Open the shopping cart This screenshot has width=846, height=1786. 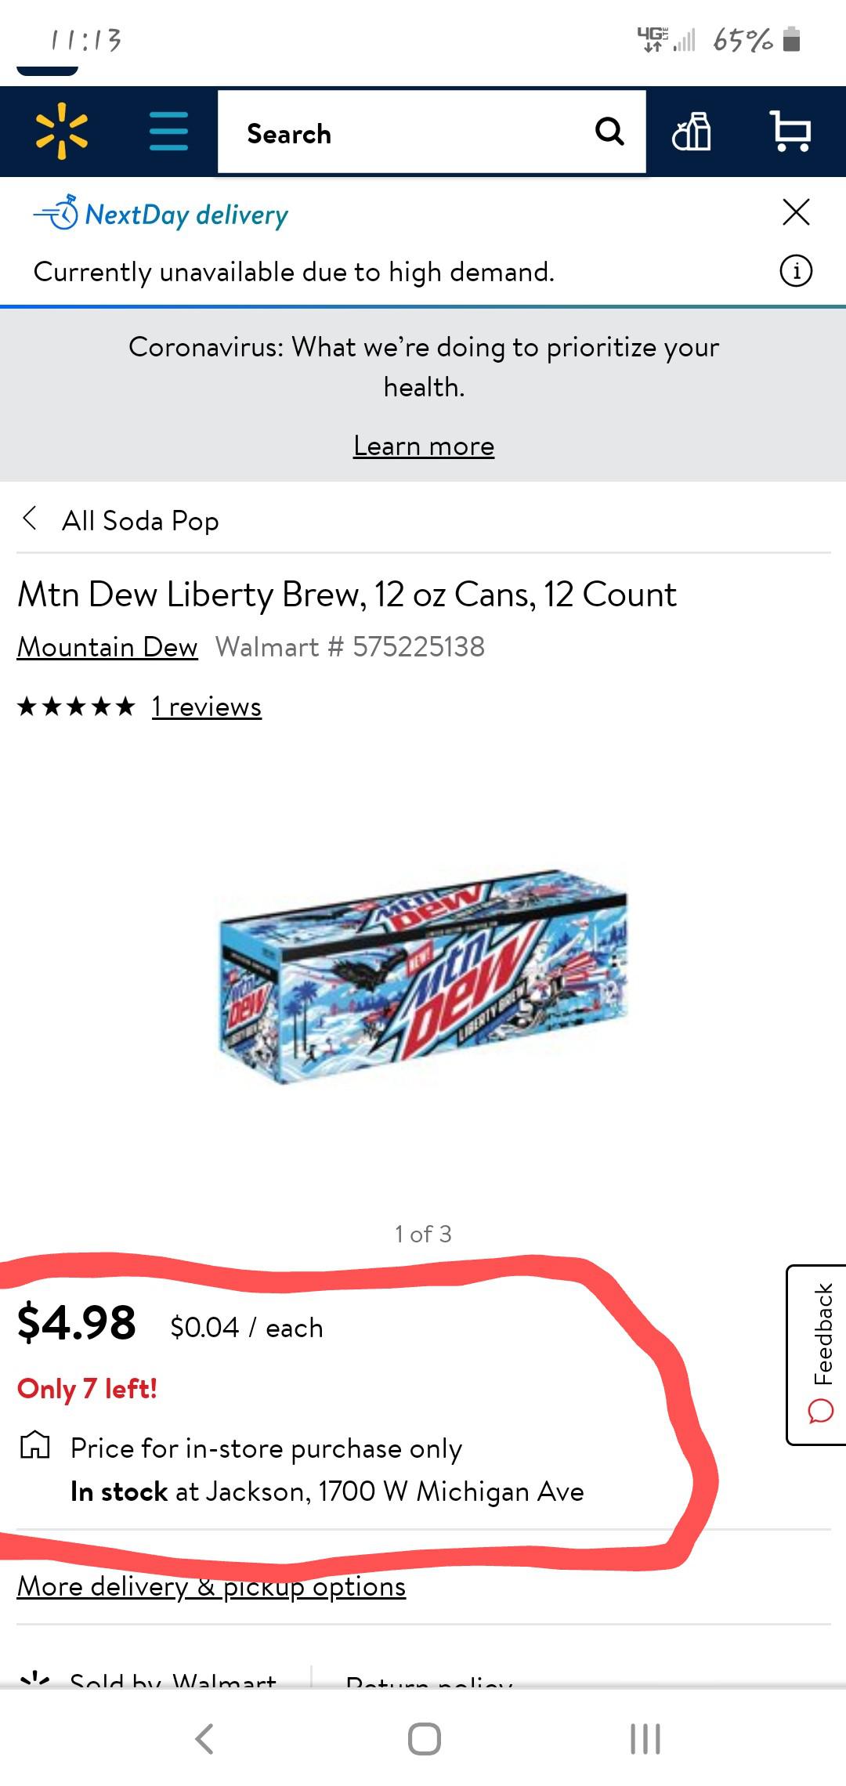791,132
